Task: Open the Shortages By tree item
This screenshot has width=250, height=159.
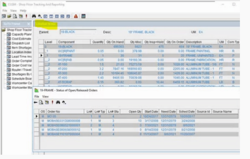Action: pyautogui.click(x=22, y=74)
